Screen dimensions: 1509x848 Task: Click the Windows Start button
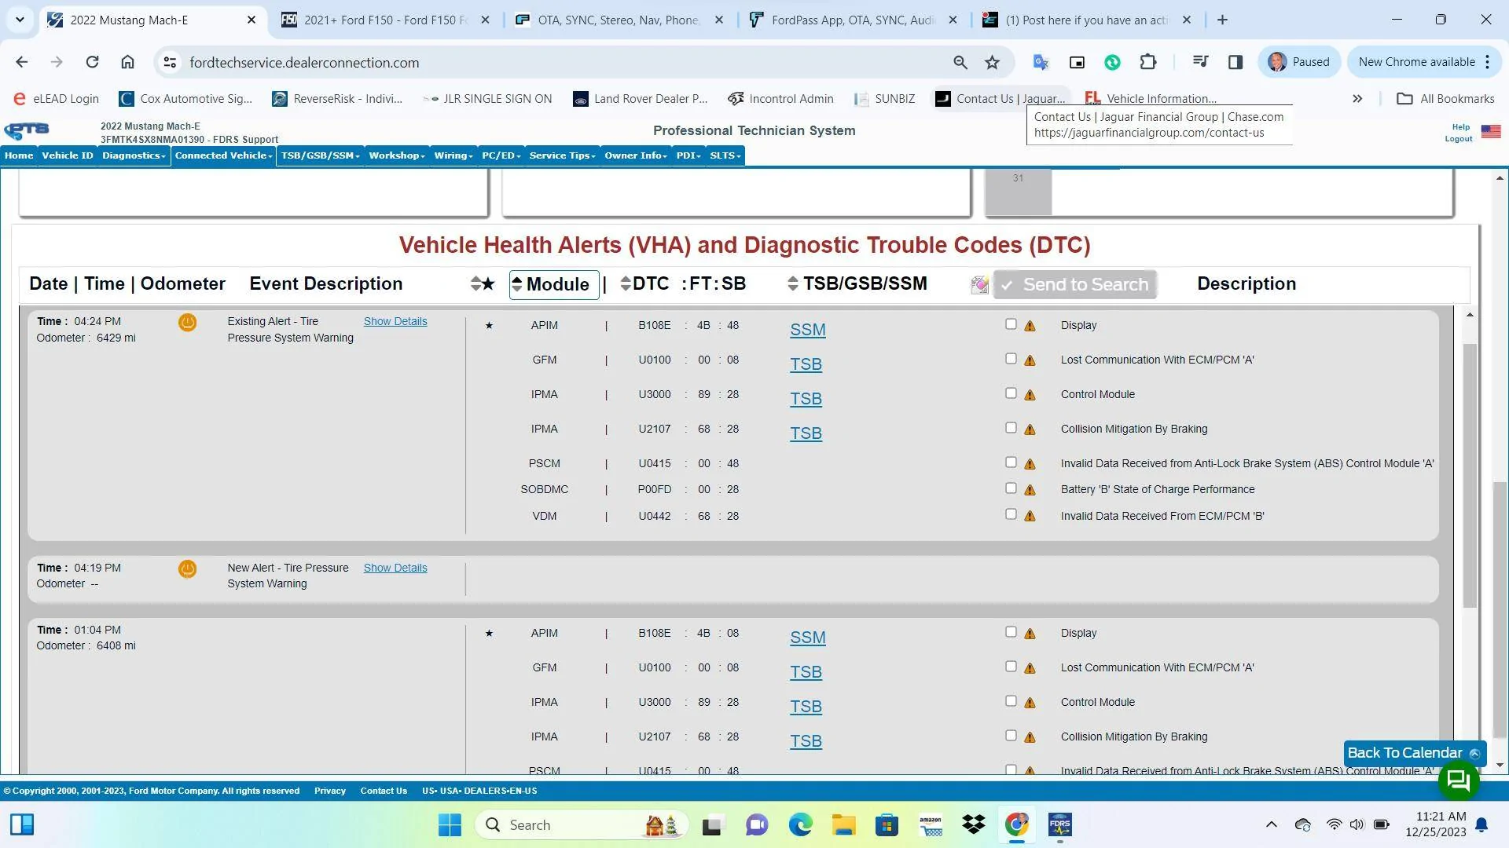pyautogui.click(x=450, y=824)
